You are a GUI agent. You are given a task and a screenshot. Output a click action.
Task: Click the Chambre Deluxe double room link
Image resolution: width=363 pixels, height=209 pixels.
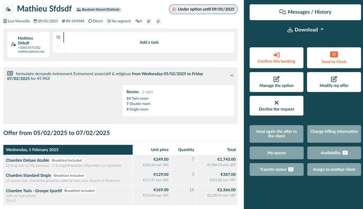coord(27,160)
